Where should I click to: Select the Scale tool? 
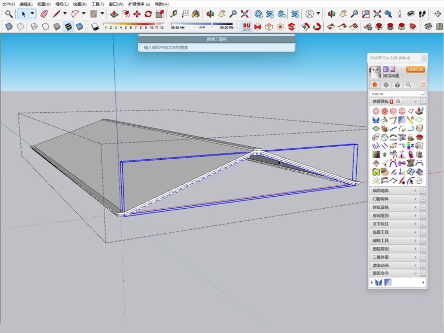(160, 14)
